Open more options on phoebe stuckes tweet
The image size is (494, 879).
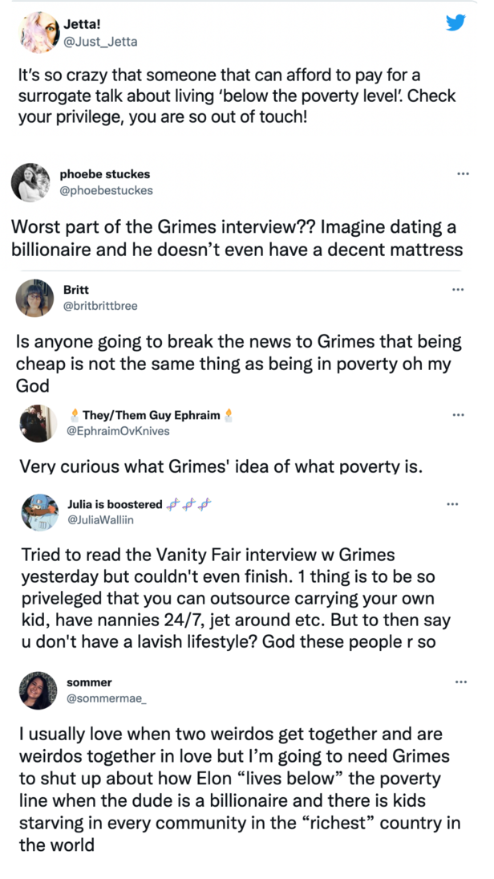tap(462, 174)
